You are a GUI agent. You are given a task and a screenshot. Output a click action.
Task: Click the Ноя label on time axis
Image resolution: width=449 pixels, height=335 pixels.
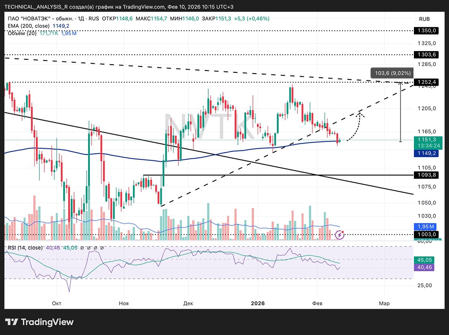pos(124,303)
